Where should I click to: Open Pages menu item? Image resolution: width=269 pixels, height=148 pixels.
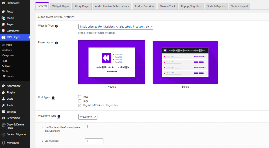(15, 25)
